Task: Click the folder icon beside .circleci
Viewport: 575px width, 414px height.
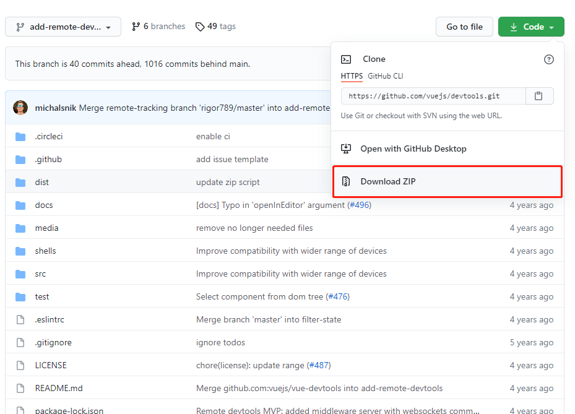Action: tap(20, 137)
